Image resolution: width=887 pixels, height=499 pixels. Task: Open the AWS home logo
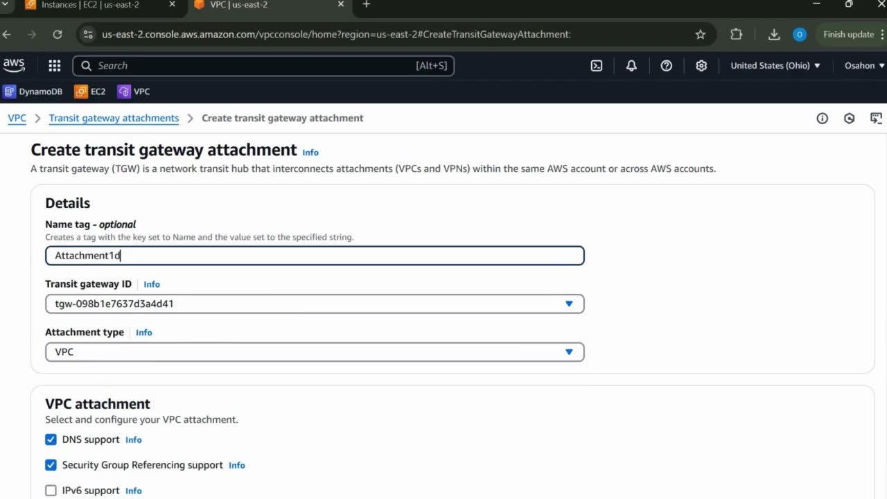coord(14,65)
